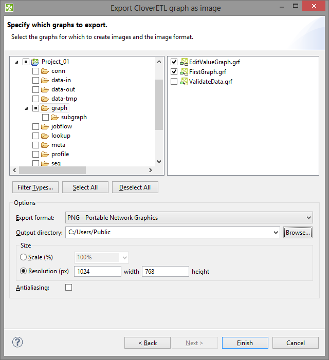
Task: Click the graph folder icon
Action: (45, 108)
